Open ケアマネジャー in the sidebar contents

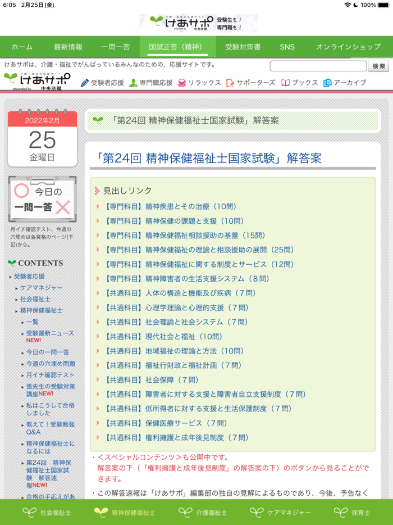41,288
